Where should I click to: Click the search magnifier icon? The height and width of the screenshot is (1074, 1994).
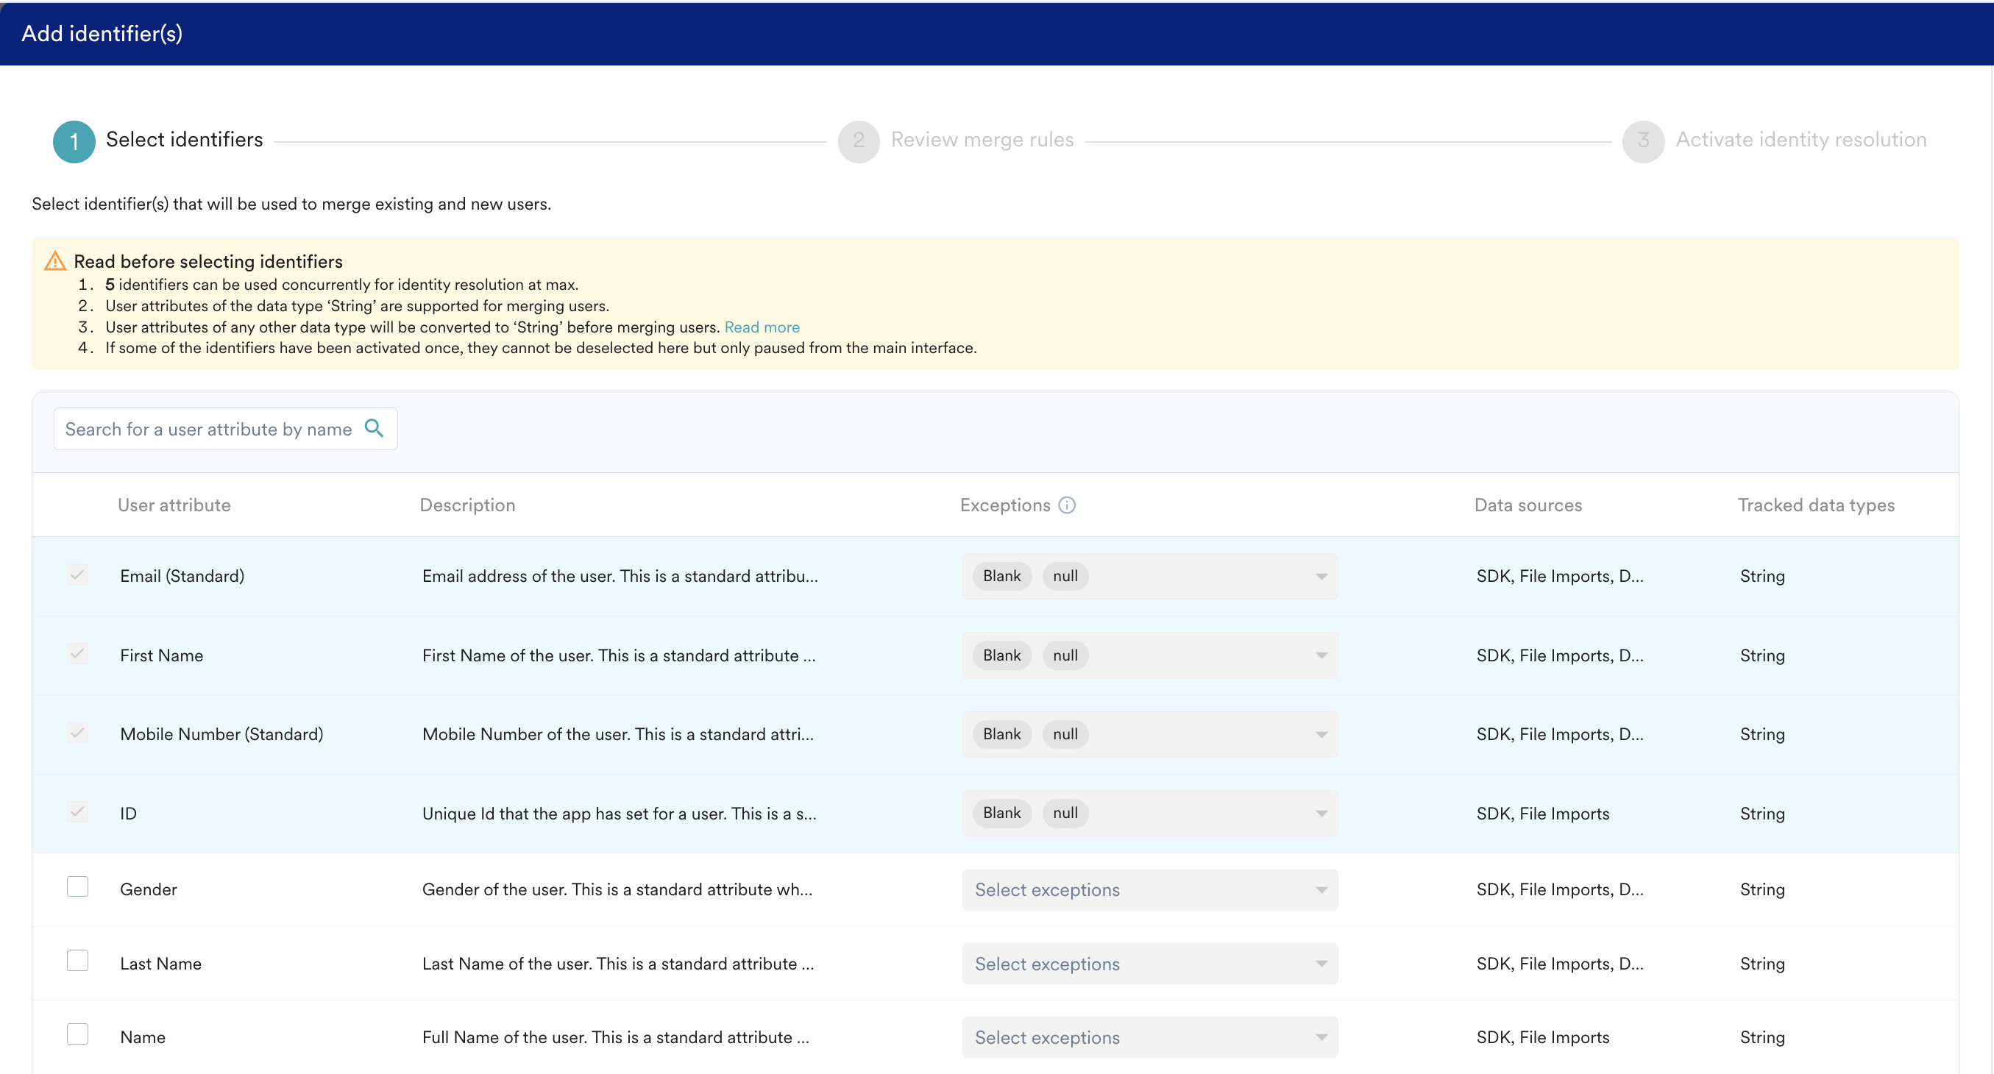[374, 428]
